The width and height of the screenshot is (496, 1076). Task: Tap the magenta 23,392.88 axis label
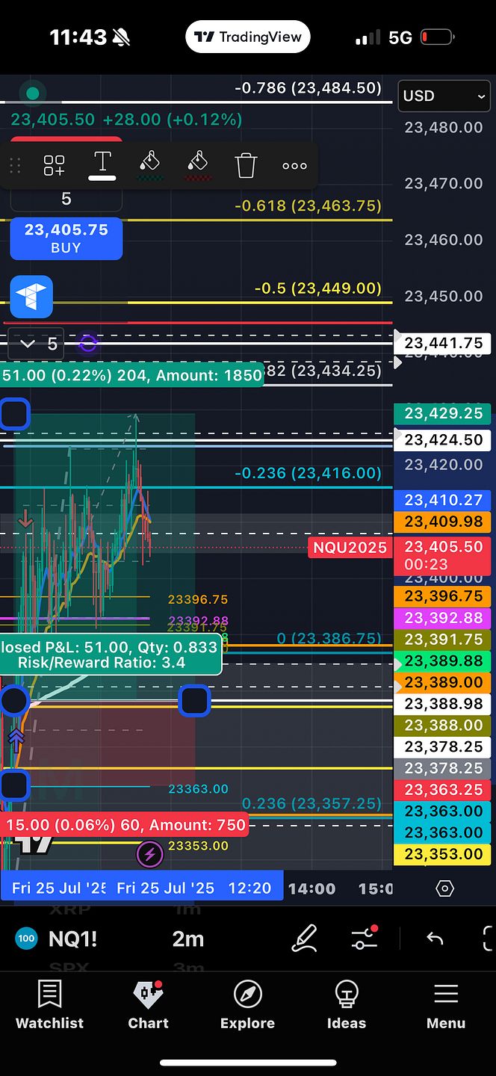[x=444, y=618]
